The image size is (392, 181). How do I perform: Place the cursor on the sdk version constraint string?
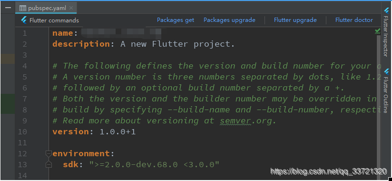pyautogui.click(x=154, y=164)
